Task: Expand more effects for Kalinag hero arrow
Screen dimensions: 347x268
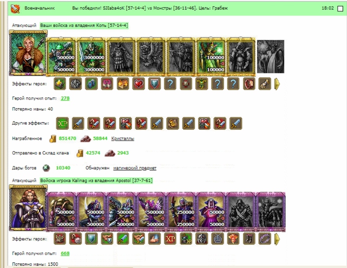Action: (x=277, y=239)
